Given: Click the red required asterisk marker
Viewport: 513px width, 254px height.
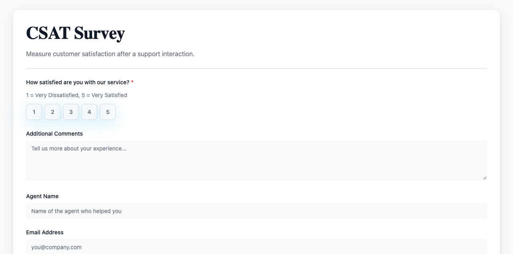Looking at the screenshot, I should (132, 82).
